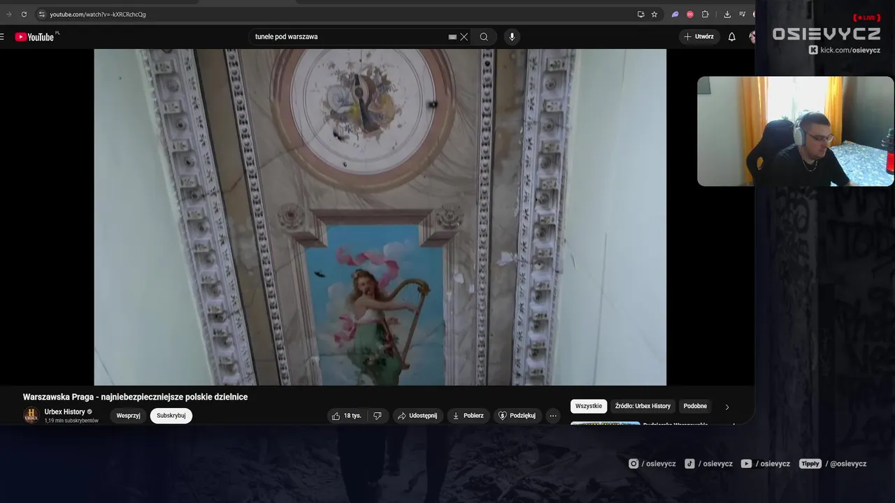Viewport: 895px width, 503px height.
Task: Open the purple extension icon in the browser toolbar
Action: (675, 14)
